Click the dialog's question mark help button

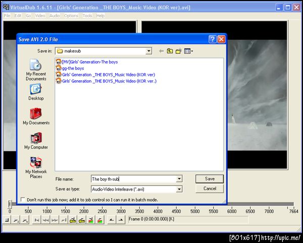[213, 39]
